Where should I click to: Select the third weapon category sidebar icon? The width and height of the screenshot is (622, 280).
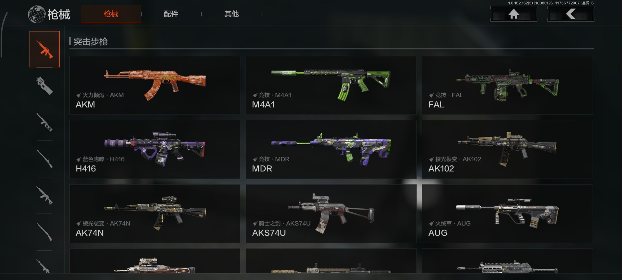click(x=44, y=122)
